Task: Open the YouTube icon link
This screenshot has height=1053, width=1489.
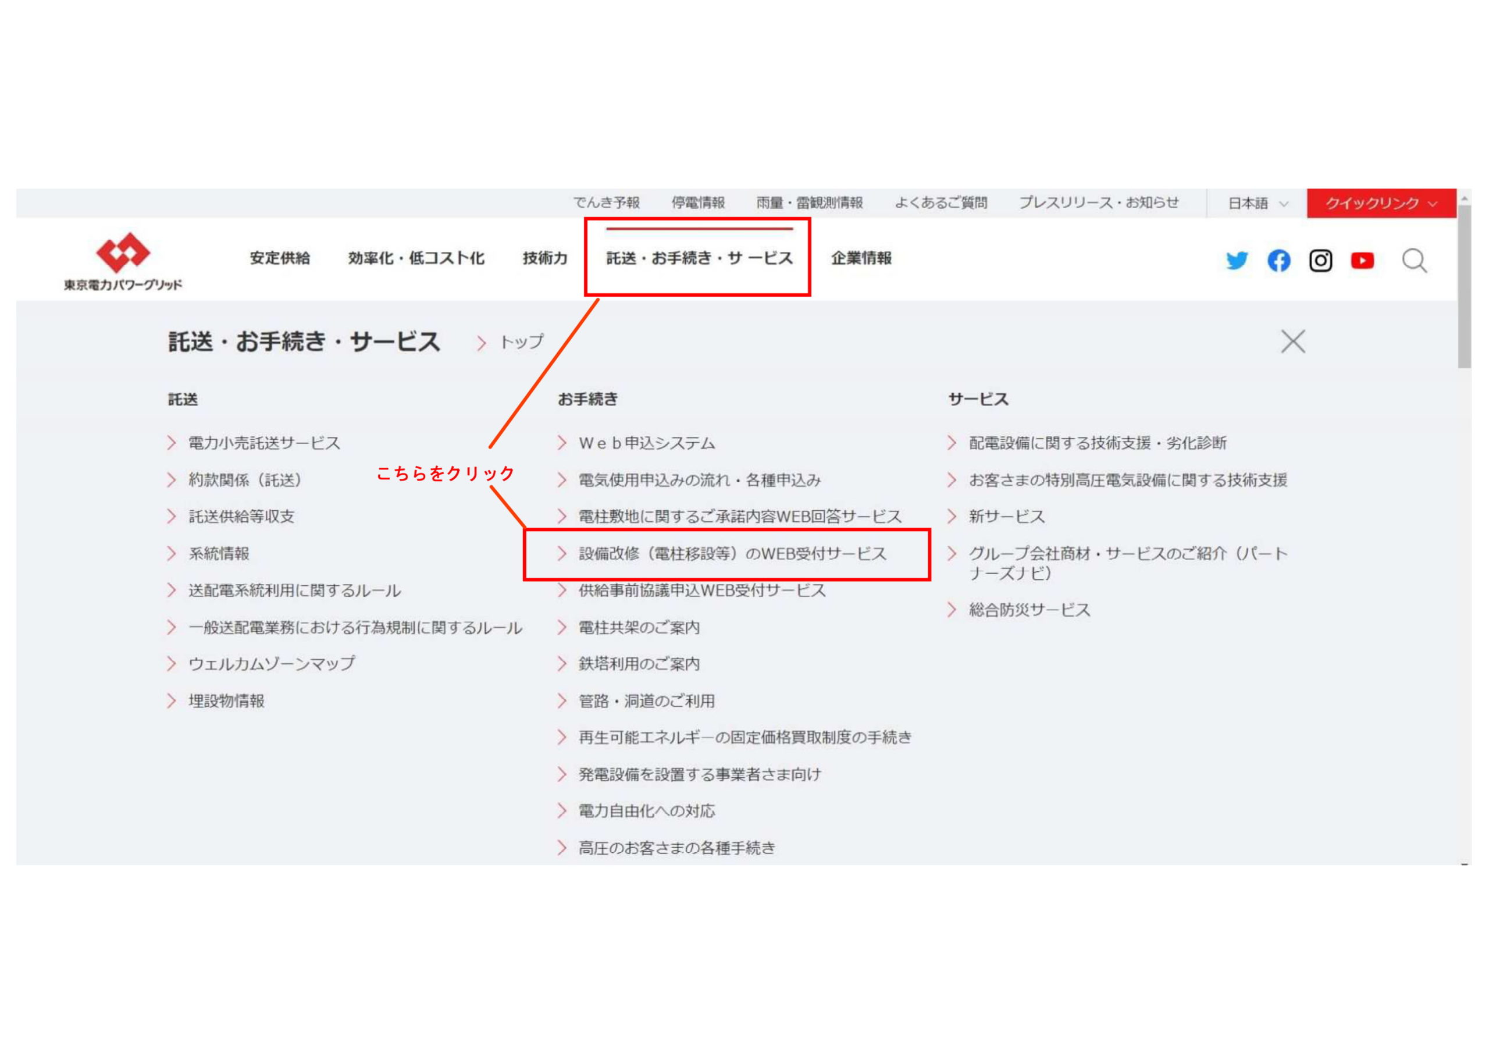Action: pyautogui.click(x=1362, y=261)
